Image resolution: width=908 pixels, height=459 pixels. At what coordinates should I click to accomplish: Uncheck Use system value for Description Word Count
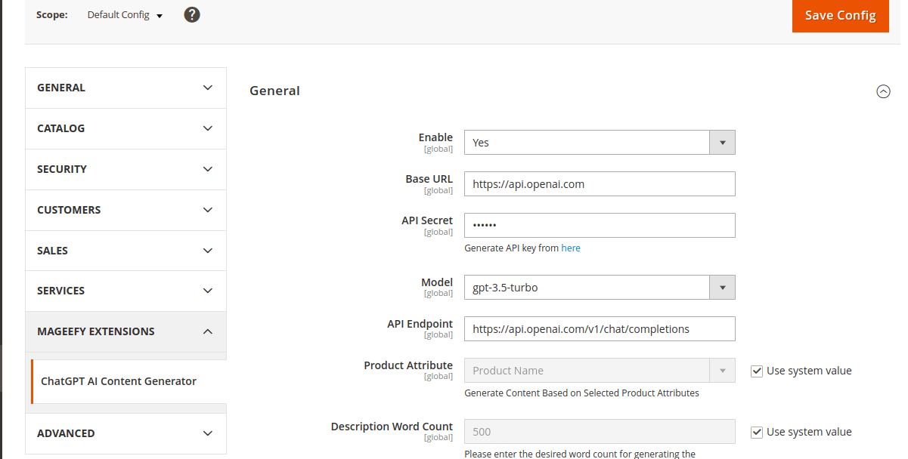click(x=756, y=432)
